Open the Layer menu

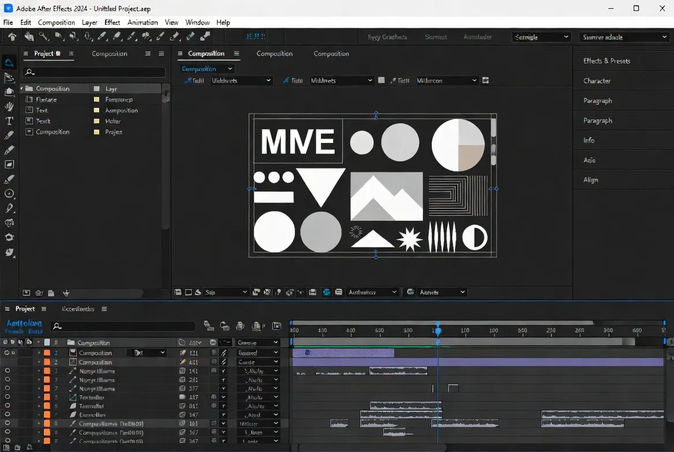click(89, 22)
